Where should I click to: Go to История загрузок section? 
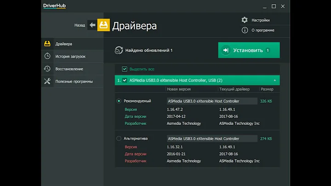coord(70,56)
